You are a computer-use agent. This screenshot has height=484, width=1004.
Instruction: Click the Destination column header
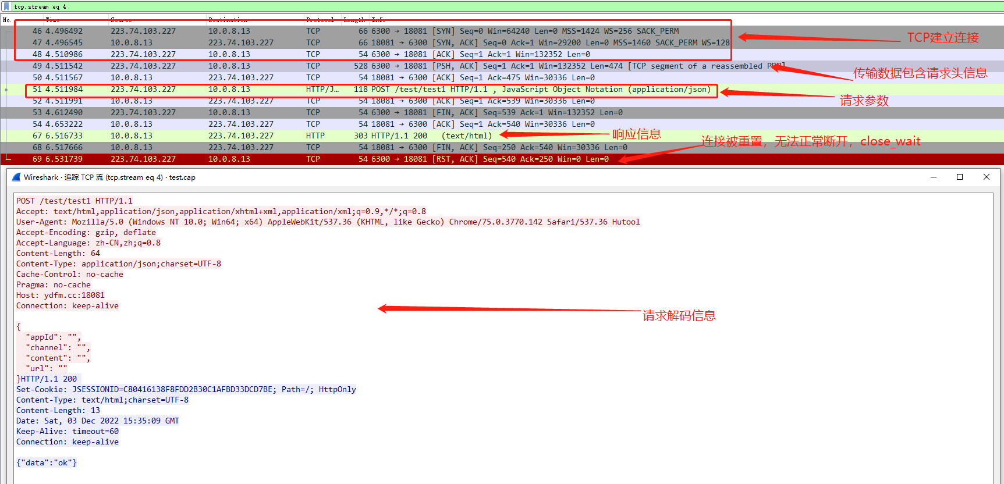pos(228,20)
